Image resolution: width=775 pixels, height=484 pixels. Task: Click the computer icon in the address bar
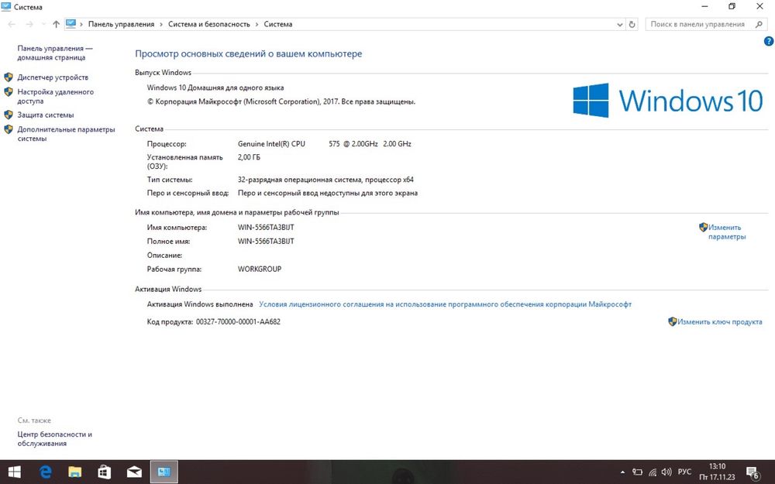click(71, 24)
